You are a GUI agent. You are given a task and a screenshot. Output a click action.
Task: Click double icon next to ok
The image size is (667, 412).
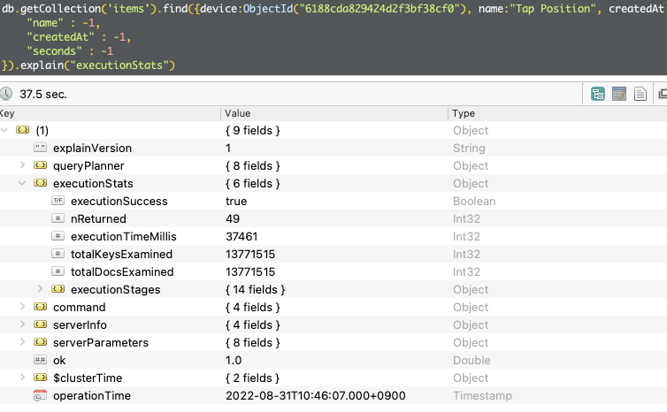tap(41, 360)
